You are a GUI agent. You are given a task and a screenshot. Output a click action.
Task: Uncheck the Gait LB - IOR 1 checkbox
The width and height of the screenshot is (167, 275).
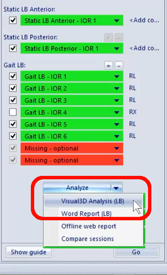(13, 76)
